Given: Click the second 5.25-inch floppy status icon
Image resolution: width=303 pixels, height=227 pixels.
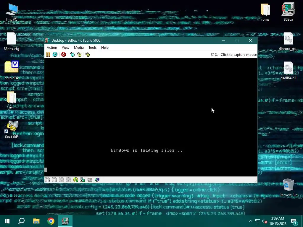Looking at the screenshot, I should tap(69, 180).
